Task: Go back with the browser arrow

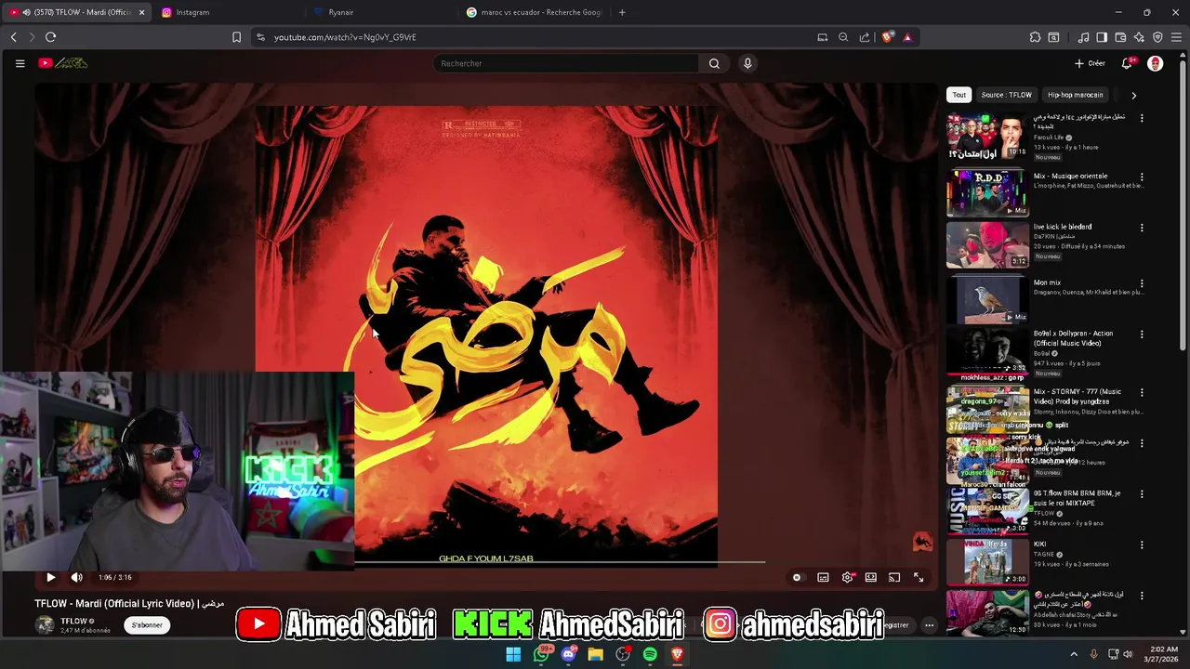Action: click(x=14, y=37)
